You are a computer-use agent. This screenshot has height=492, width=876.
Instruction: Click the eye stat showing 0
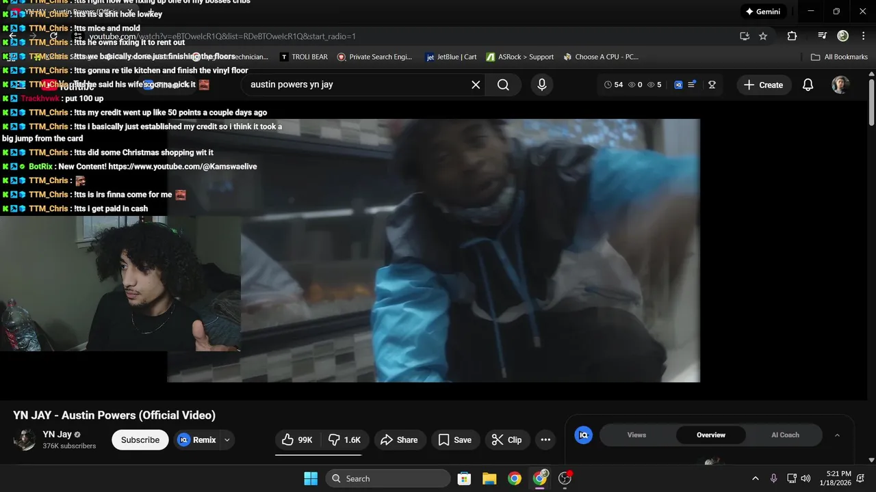pos(635,85)
